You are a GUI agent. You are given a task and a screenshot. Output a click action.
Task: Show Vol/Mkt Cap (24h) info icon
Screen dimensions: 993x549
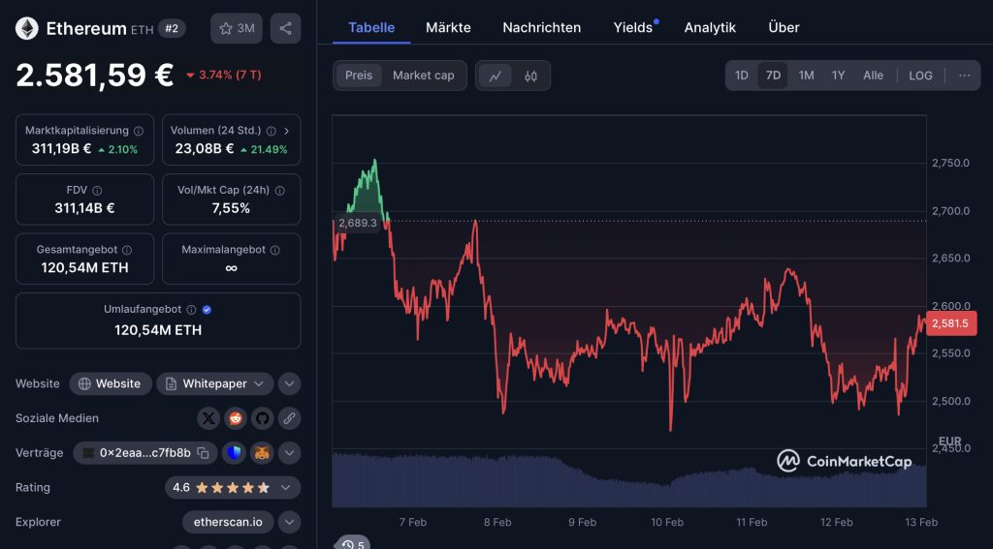coord(280,191)
